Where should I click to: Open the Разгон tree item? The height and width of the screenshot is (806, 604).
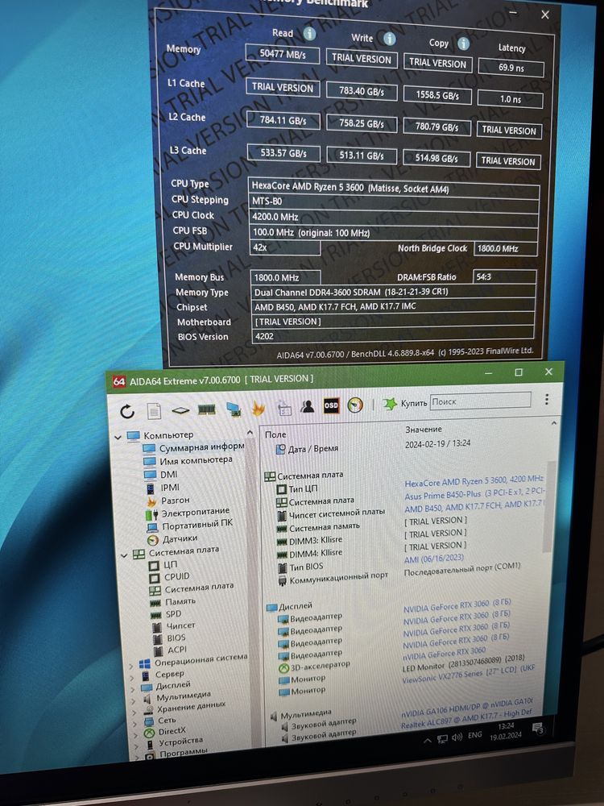(175, 500)
